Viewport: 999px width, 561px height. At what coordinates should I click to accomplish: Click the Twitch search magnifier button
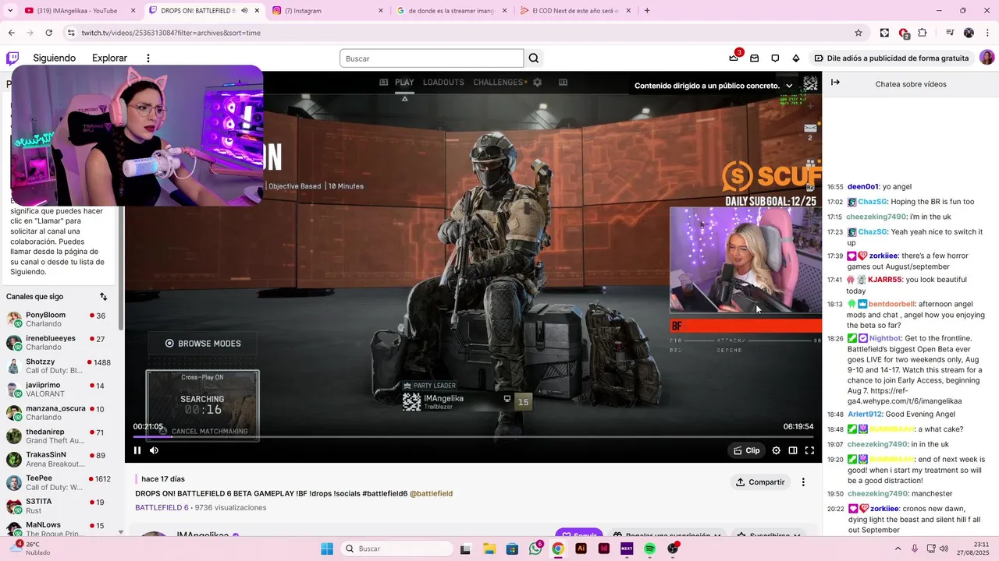pos(534,58)
